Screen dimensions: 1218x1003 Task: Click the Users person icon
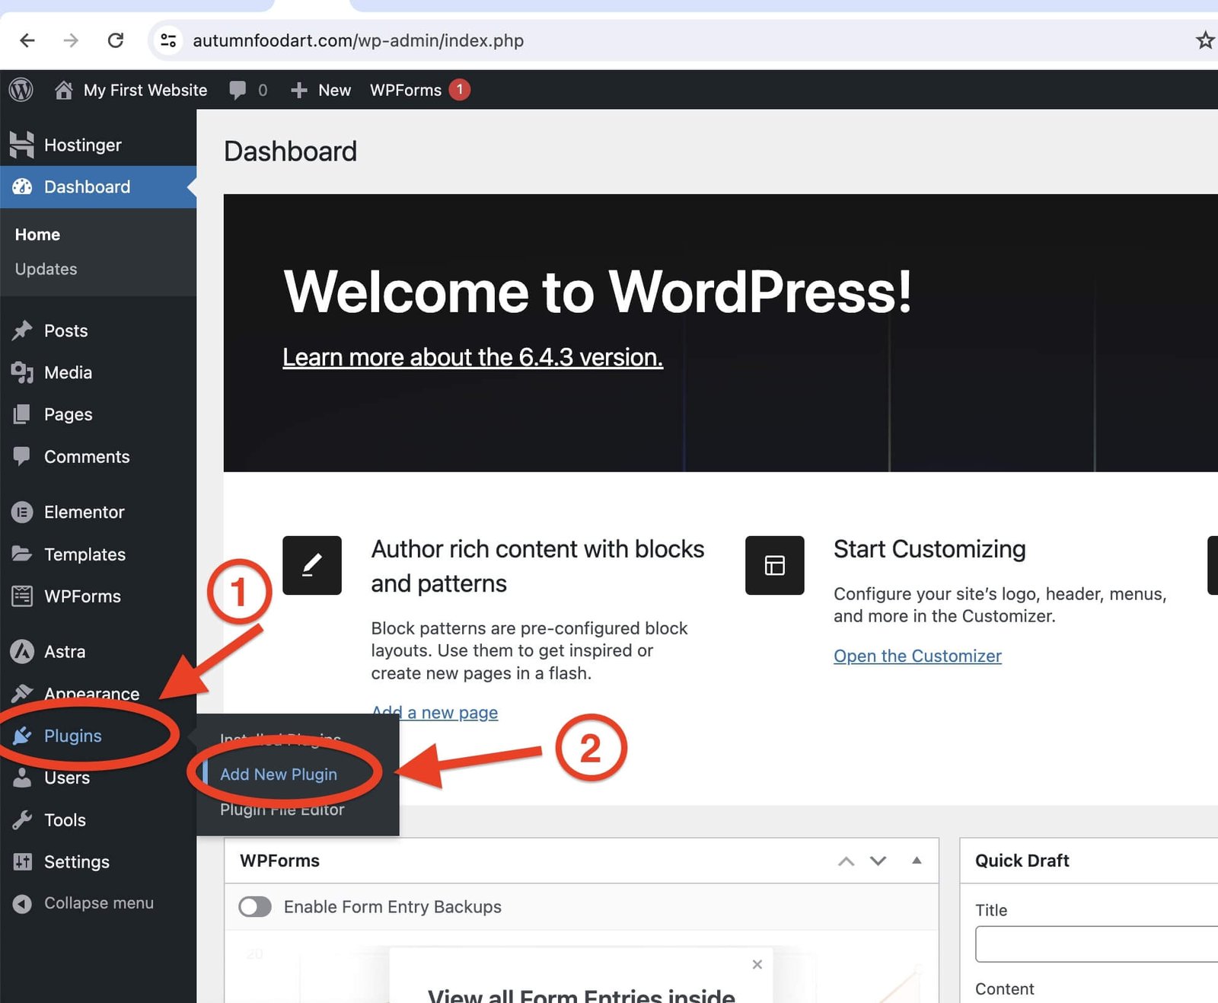[x=22, y=778]
